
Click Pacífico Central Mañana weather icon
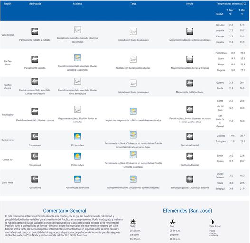coord(77,81)
